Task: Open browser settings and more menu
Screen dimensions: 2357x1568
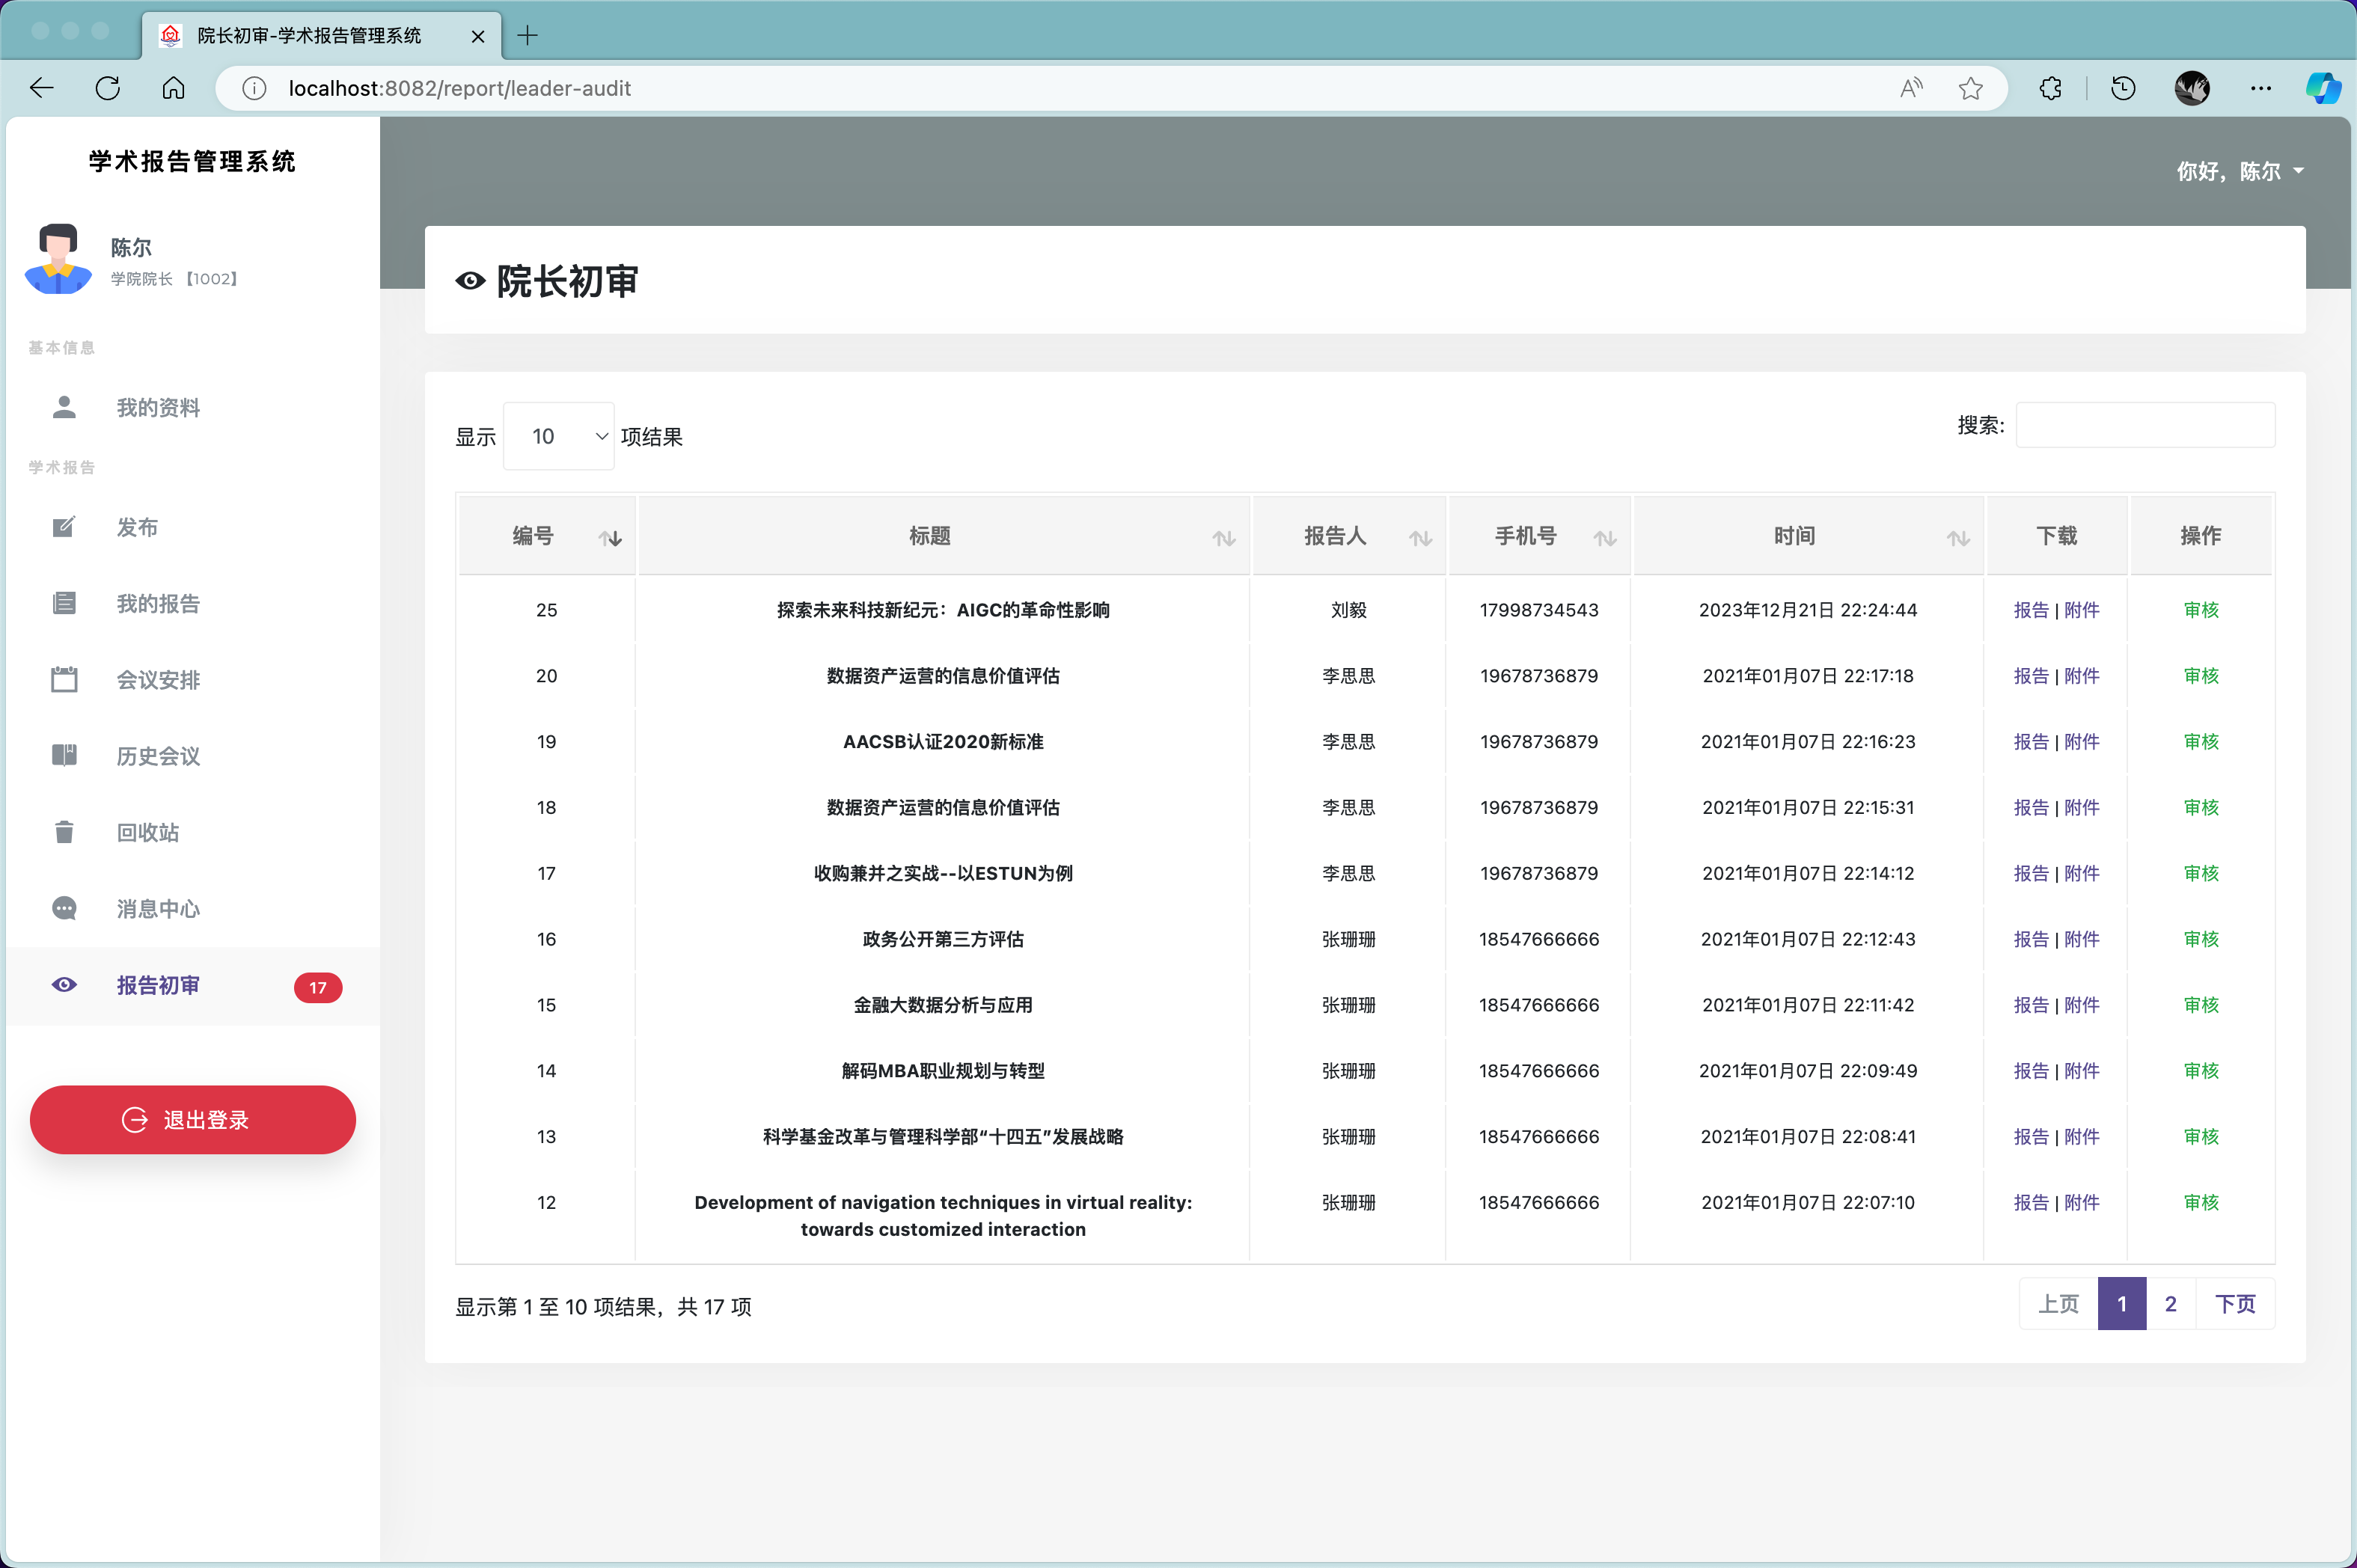Action: [2260, 88]
